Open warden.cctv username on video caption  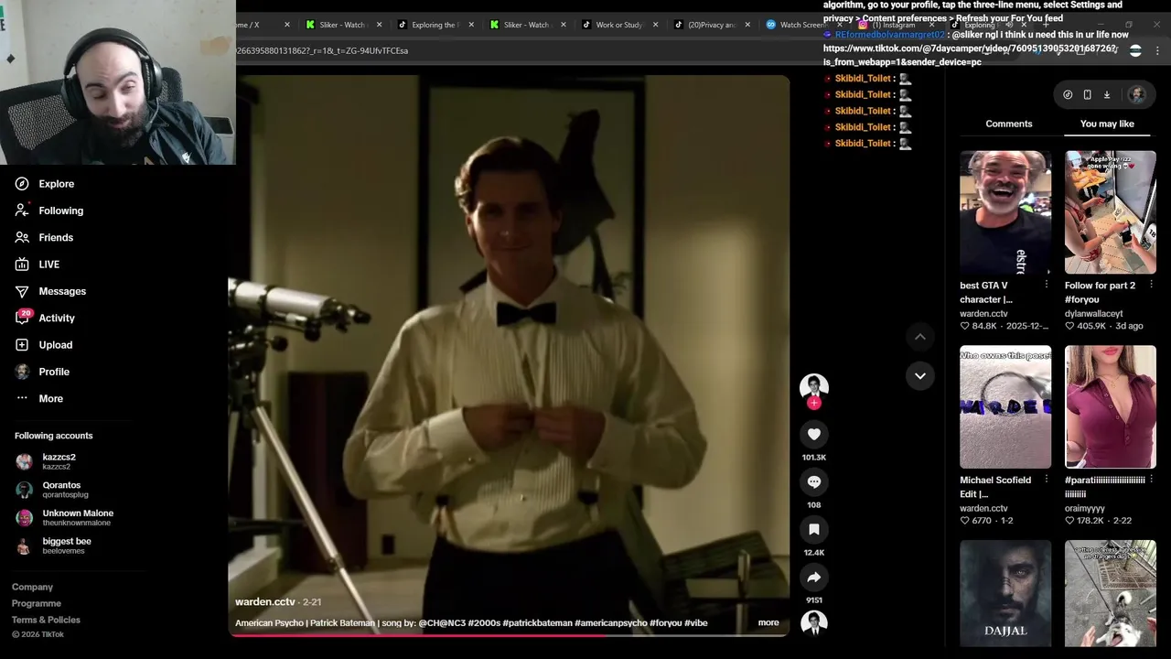pyautogui.click(x=265, y=602)
